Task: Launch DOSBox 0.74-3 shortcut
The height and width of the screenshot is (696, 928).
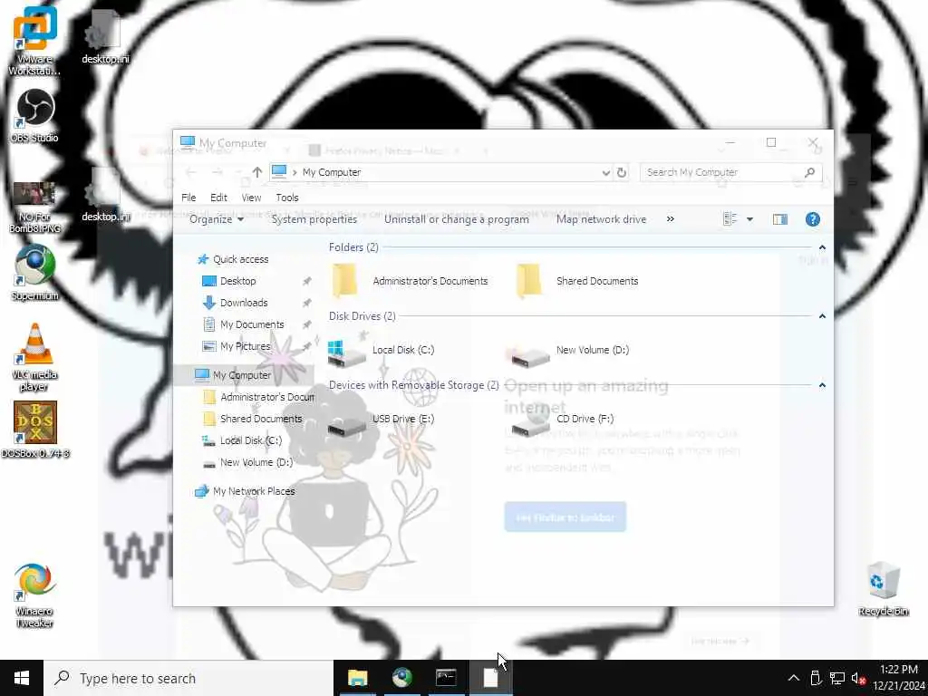Action: (35, 430)
